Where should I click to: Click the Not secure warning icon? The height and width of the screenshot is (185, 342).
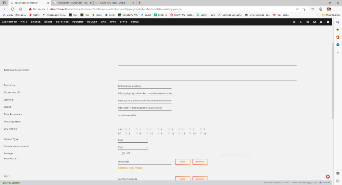tap(30, 9)
